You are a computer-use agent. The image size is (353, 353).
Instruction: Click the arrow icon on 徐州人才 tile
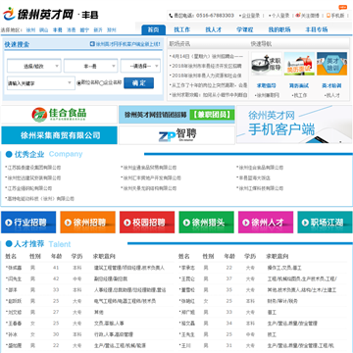point(246,223)
